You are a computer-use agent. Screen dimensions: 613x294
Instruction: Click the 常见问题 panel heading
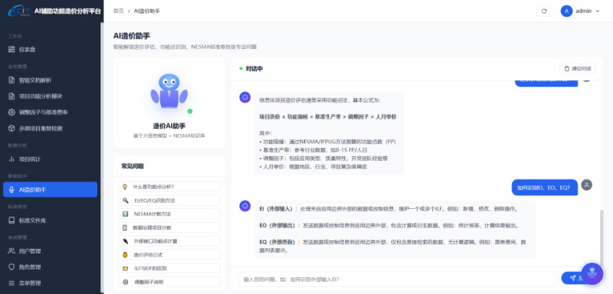coord(133,166)
